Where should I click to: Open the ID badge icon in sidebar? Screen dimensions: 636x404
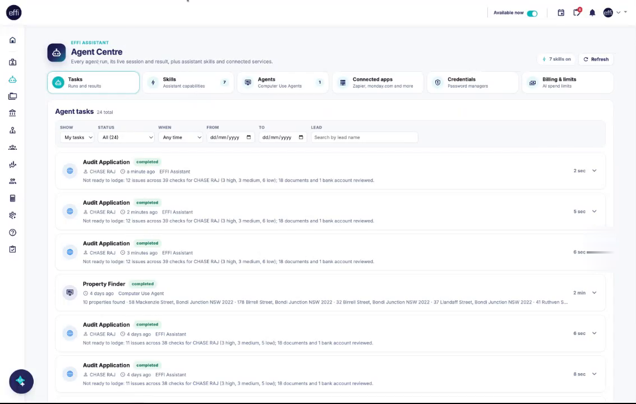tap(12, 62)
